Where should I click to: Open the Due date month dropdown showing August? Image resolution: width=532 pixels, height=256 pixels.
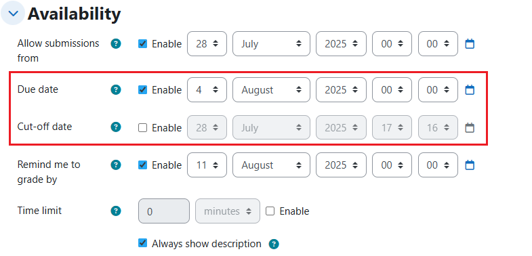point(271,90)
